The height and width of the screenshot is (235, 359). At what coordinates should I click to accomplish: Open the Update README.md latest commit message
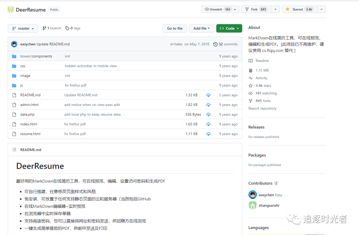click(53, 44)
